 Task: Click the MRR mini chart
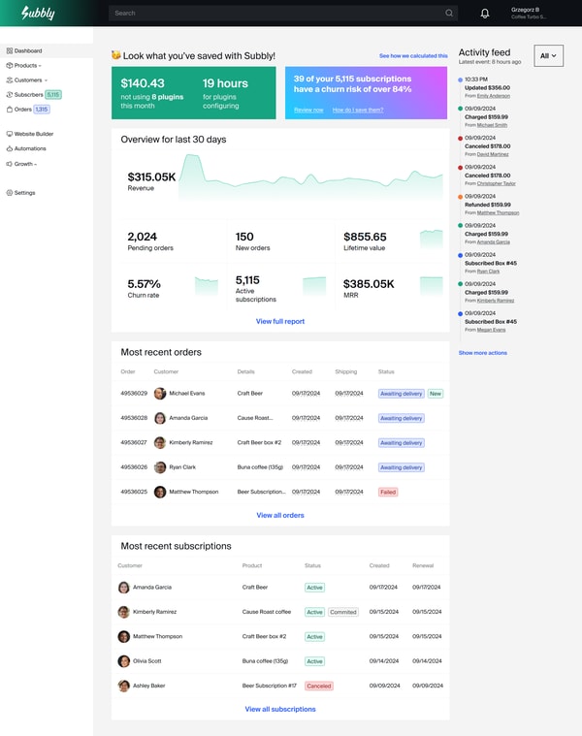pyautogui.click(x=432, y=286)
